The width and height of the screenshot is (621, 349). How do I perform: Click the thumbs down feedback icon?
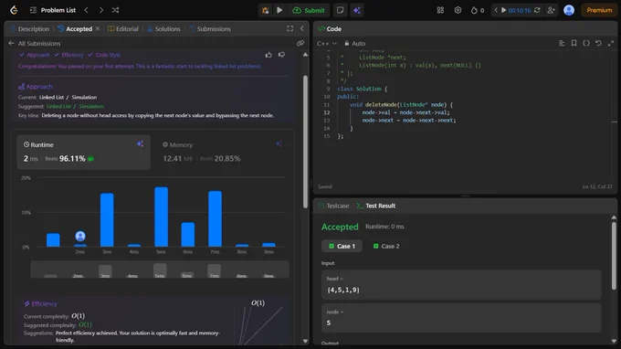coord(281,55)
